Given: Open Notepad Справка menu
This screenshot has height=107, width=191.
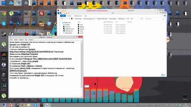Looking at the screenshot, I should 31,40.
